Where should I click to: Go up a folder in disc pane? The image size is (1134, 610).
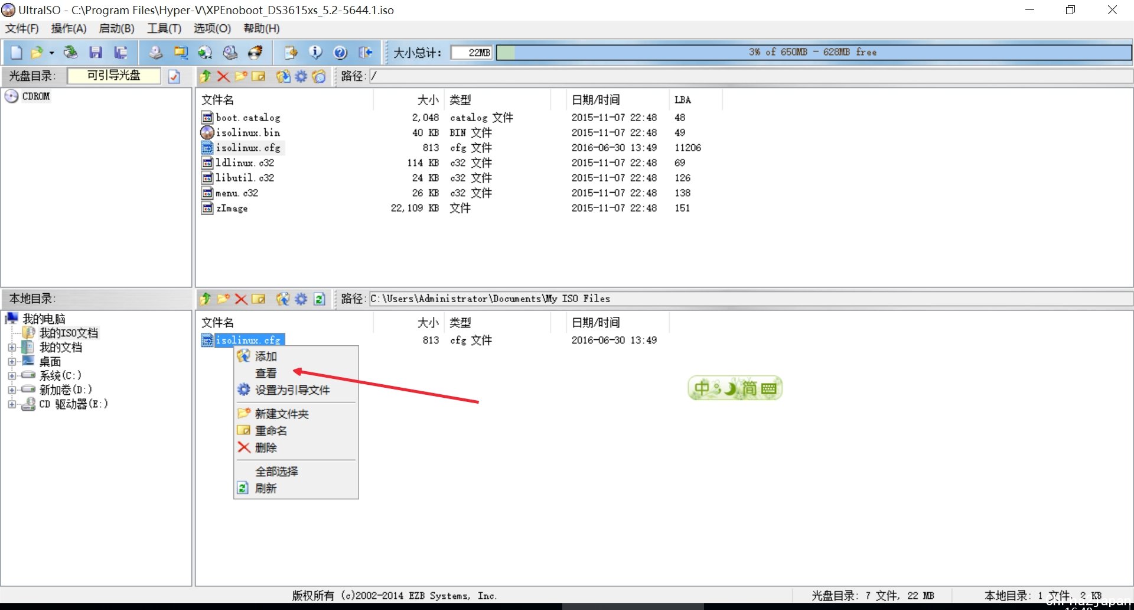click(x=206, y=76)
